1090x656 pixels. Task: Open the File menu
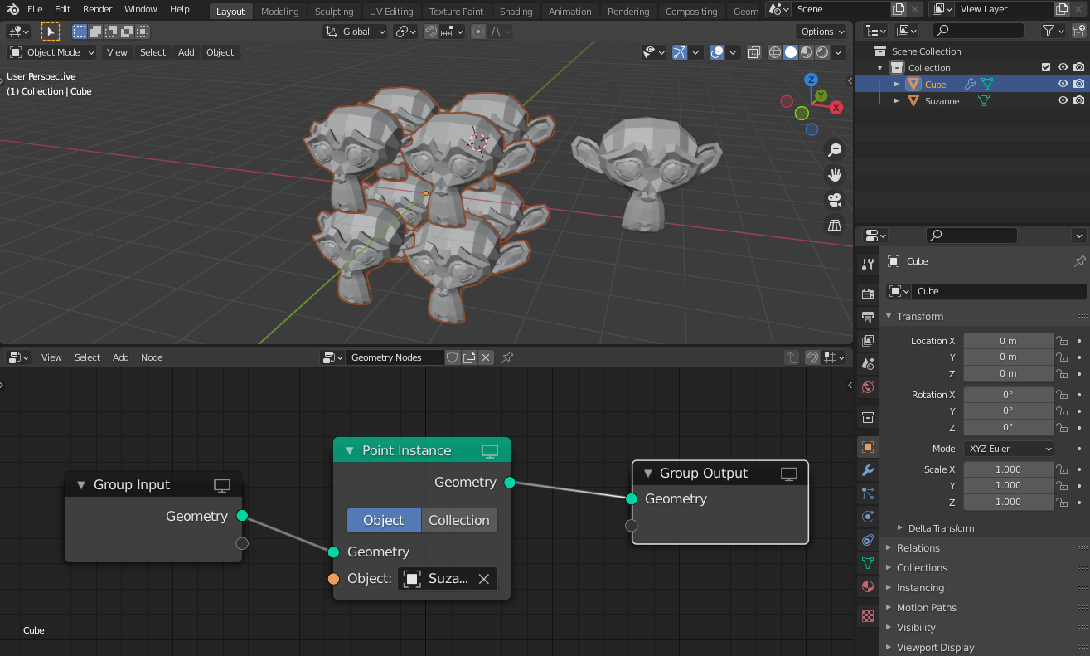pyautogui.click(x=35, y=9)
